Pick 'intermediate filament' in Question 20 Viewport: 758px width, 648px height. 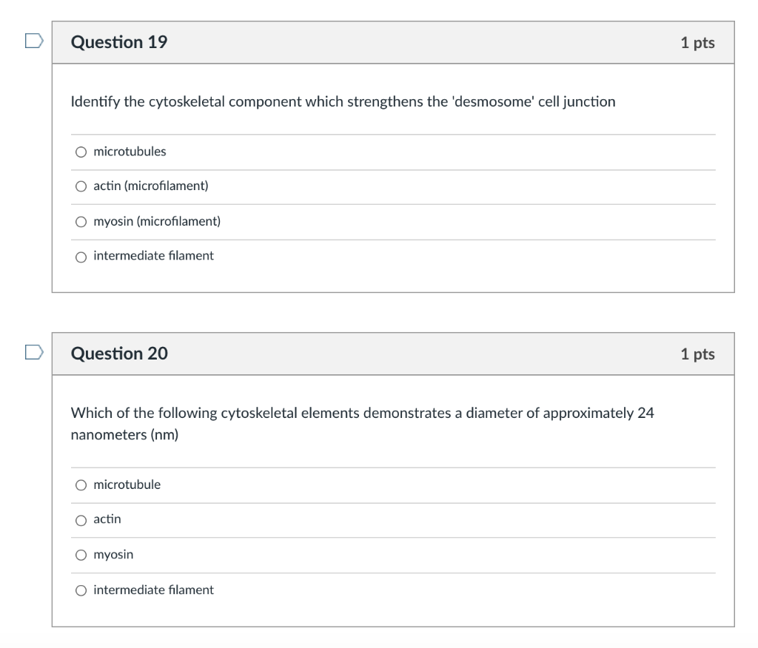point(153,590)
